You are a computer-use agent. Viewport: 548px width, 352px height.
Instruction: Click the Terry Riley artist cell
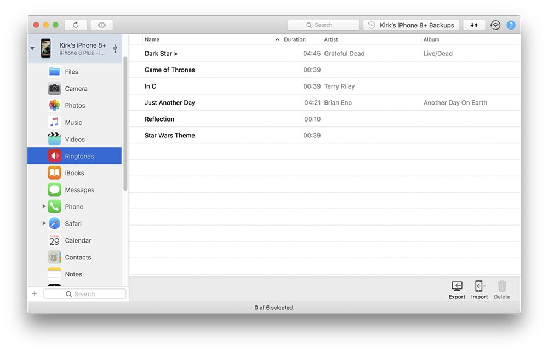click(x=339, y=86)
